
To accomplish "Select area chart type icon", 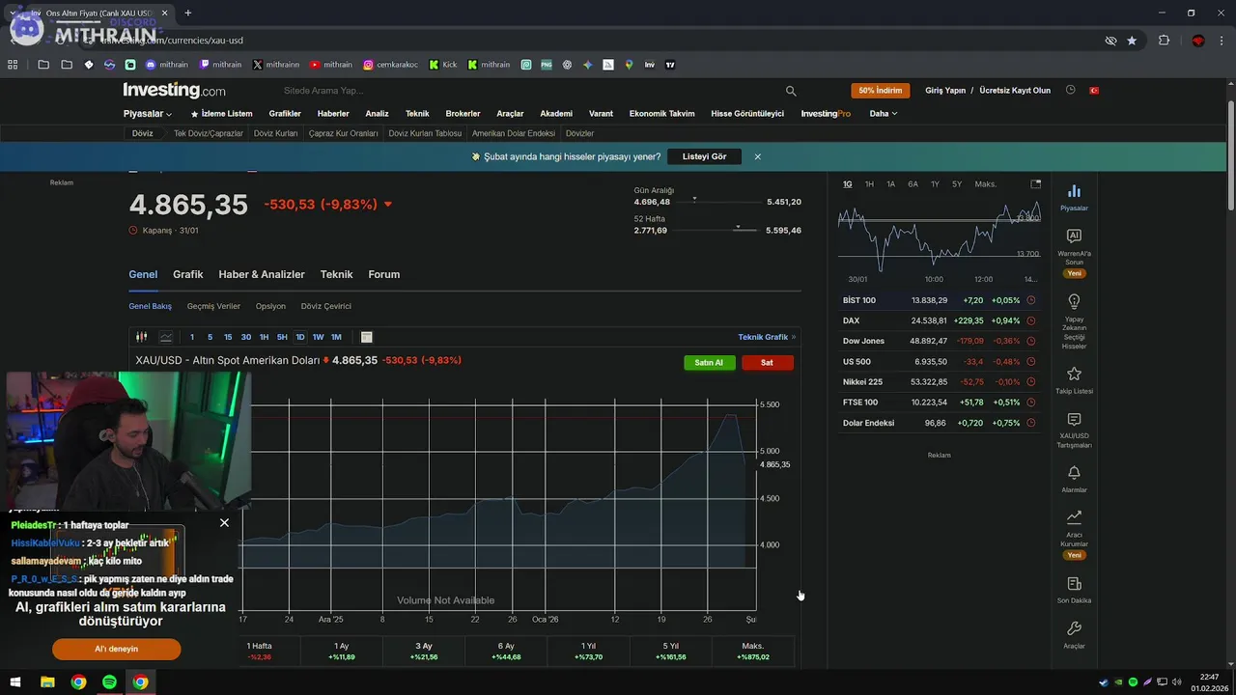I will 166,337.
